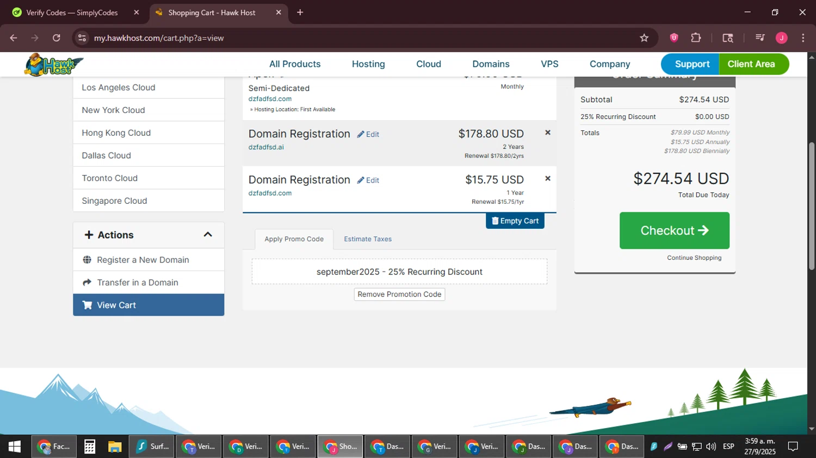Open the Chrome profile avatar
This screenshot has width=816, height=458.
pos(782,38)
